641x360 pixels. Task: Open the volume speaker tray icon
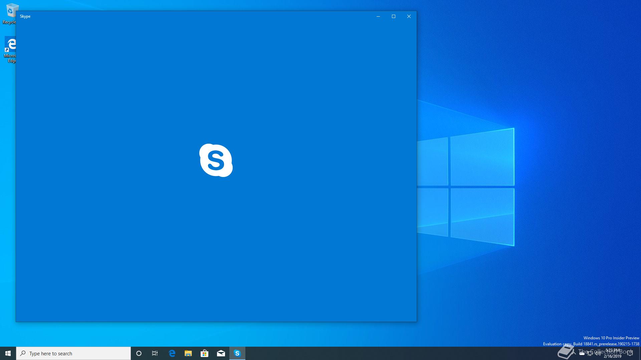click(598, 353)
